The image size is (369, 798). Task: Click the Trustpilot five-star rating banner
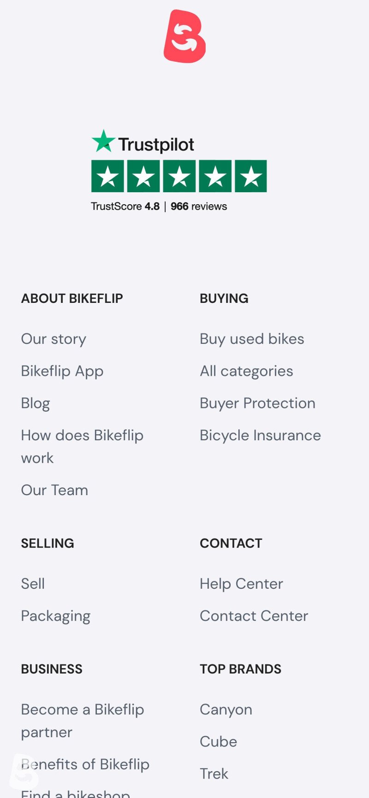point(179,176)
